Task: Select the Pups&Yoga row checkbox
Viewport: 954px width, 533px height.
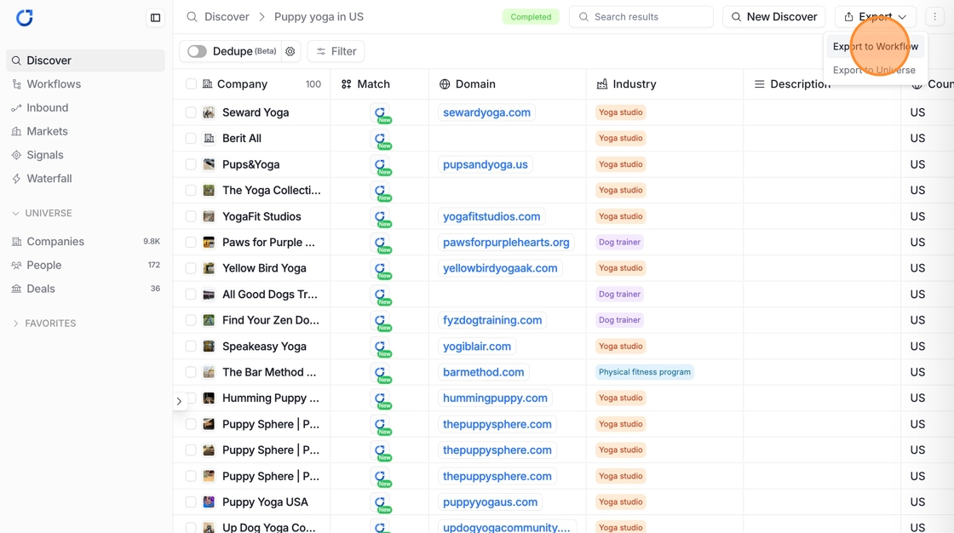Action: click(191, 164)
